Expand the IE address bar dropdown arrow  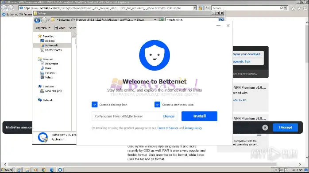[195, 8]
